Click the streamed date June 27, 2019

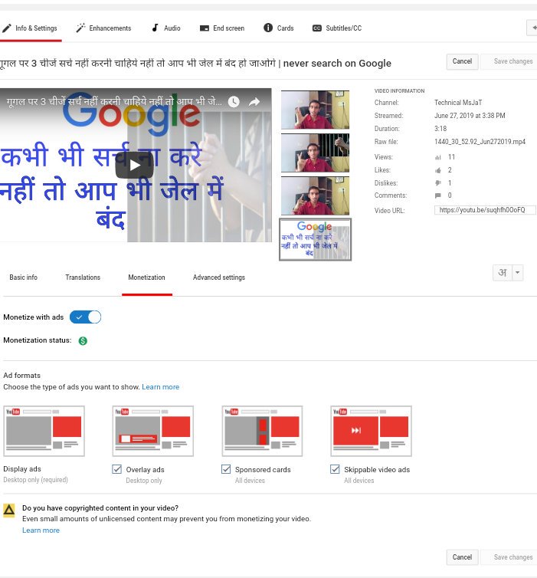[x=470, y=116]
